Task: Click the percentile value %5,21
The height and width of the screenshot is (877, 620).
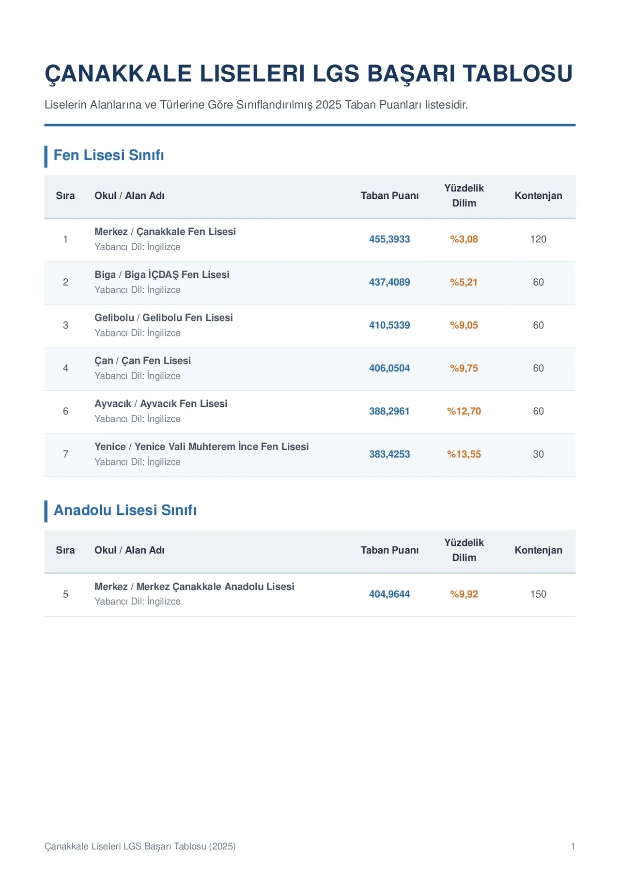Action: click(x=464, y=282)
